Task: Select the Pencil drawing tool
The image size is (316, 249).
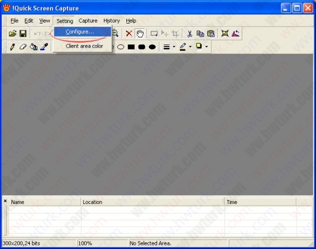Action: [x=13, y=47]
